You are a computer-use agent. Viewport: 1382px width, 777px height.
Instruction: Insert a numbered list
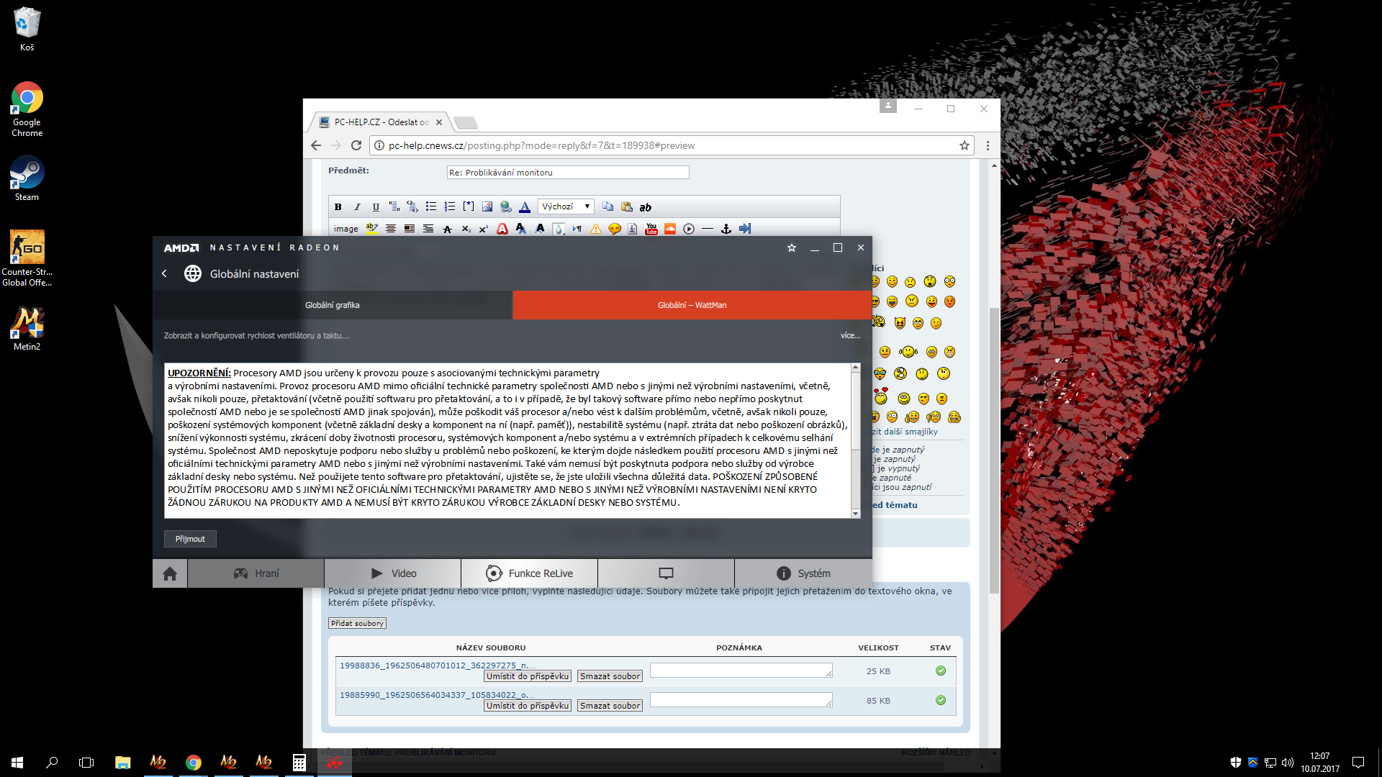point(450,207)
